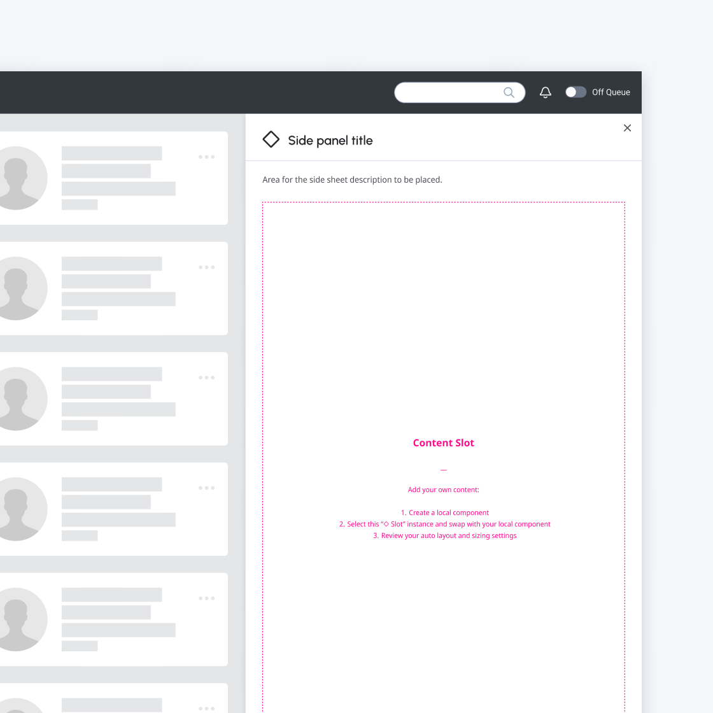The height and width of the screenshot is (713, 713).
Task: Click the magnifier icon in the search box
Action: (x=509, y=92)
